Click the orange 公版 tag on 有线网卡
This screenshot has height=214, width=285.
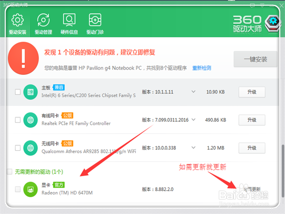click(x=67, y=115)
